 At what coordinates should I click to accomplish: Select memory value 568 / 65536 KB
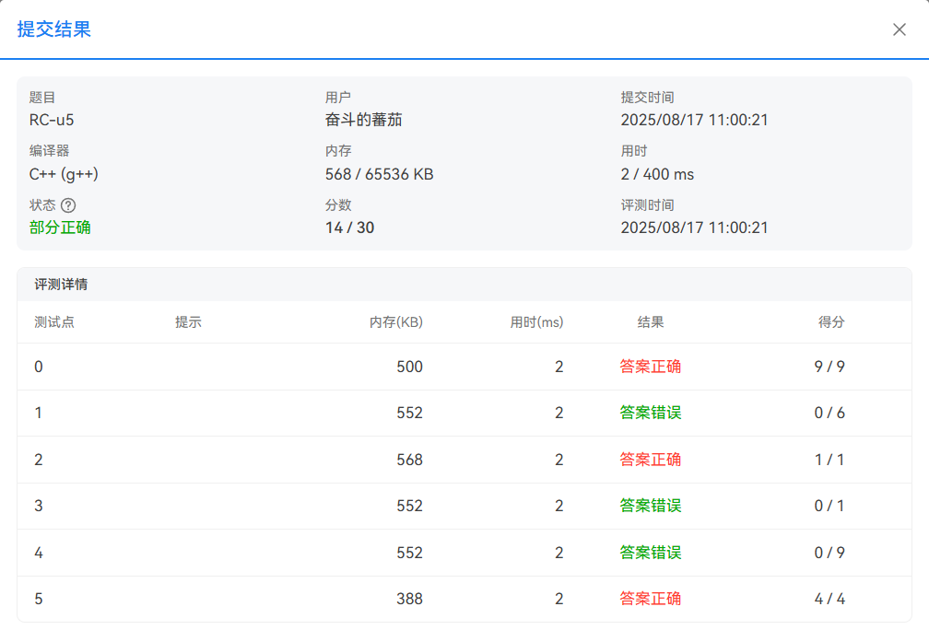click(379, 174)
